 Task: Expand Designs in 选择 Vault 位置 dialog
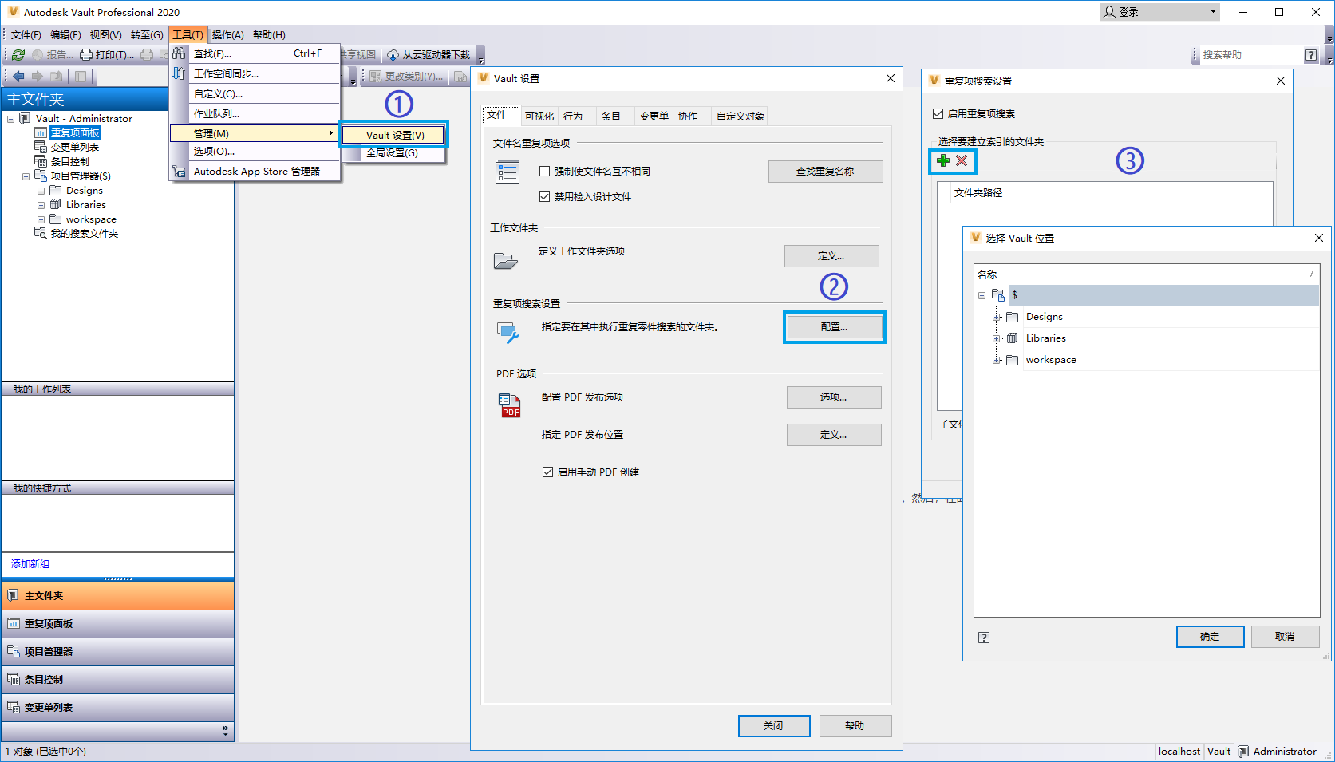coord(997,317)
